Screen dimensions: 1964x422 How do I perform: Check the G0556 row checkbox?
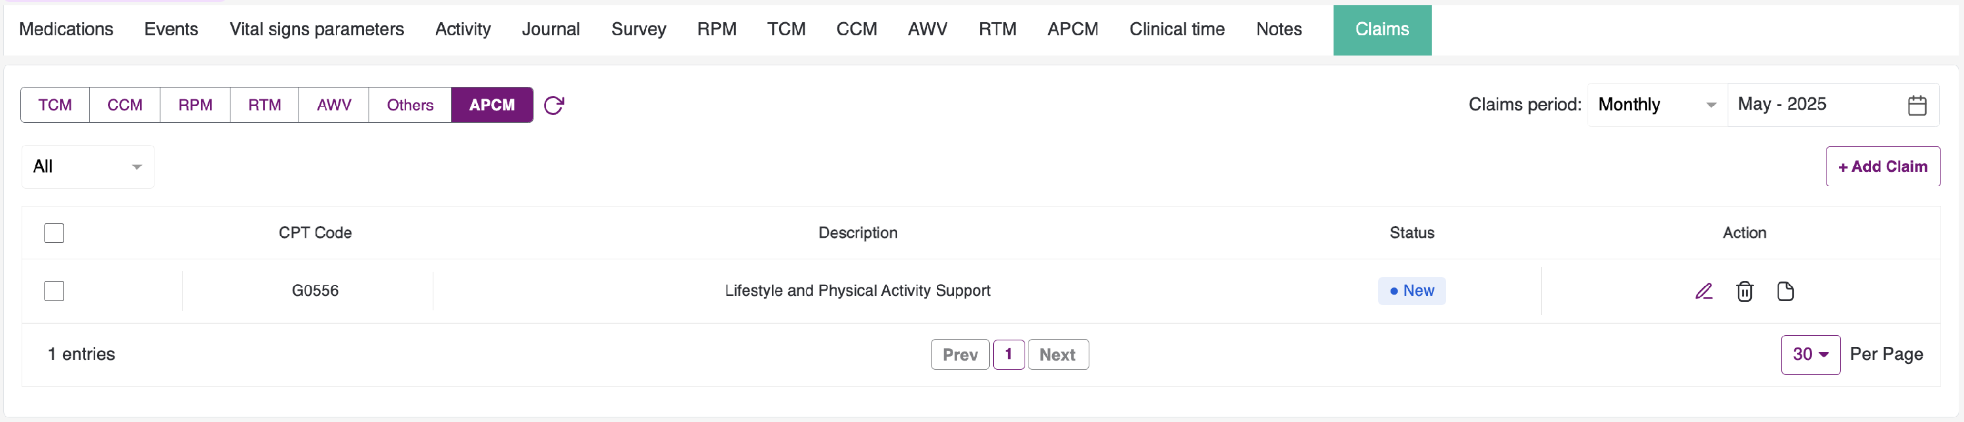pos(54,291)
